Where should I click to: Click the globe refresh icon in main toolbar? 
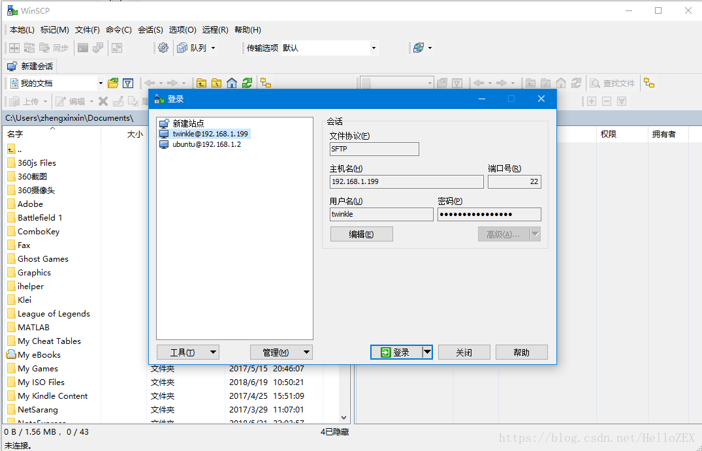click(x=419, y=48)
